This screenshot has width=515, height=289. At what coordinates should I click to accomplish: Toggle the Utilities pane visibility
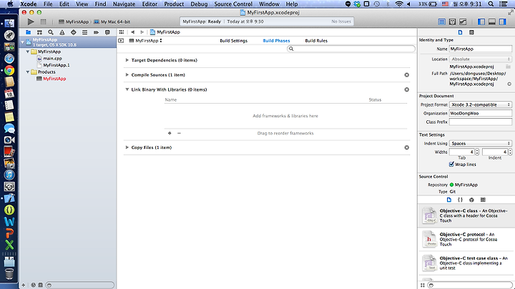pos(503,21)
